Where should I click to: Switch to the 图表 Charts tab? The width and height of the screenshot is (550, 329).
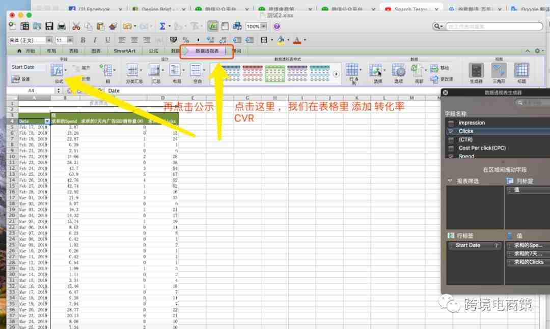96,51
